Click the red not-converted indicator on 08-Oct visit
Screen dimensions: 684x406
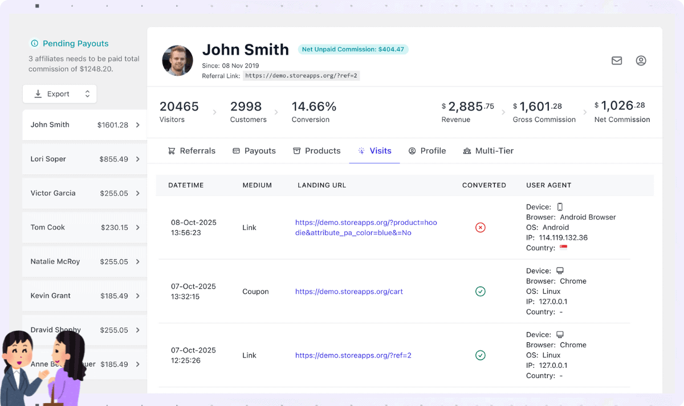pos(480,227)
